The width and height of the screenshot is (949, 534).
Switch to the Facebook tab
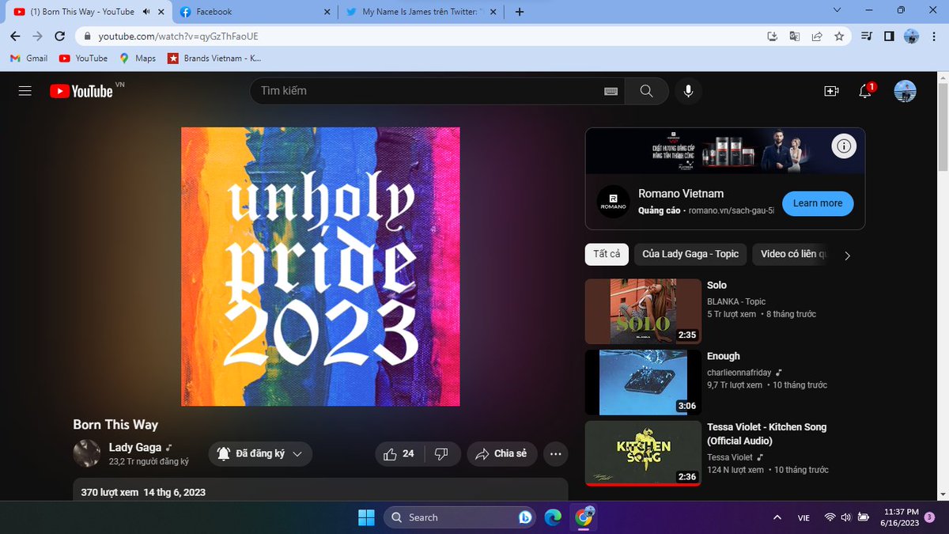click(x=251, y=12)
